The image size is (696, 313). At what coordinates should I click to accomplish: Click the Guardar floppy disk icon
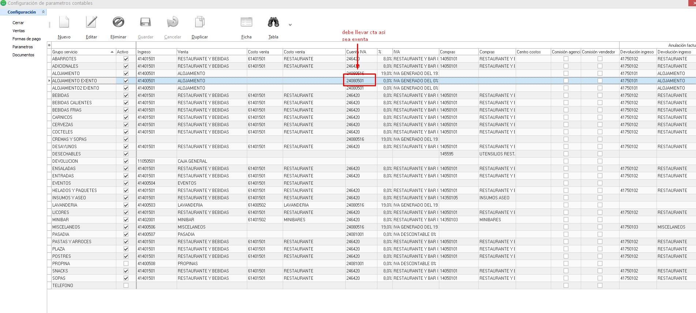tap(145, 22)
